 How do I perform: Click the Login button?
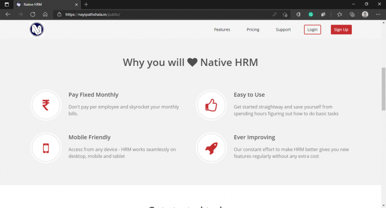[312, 29]
